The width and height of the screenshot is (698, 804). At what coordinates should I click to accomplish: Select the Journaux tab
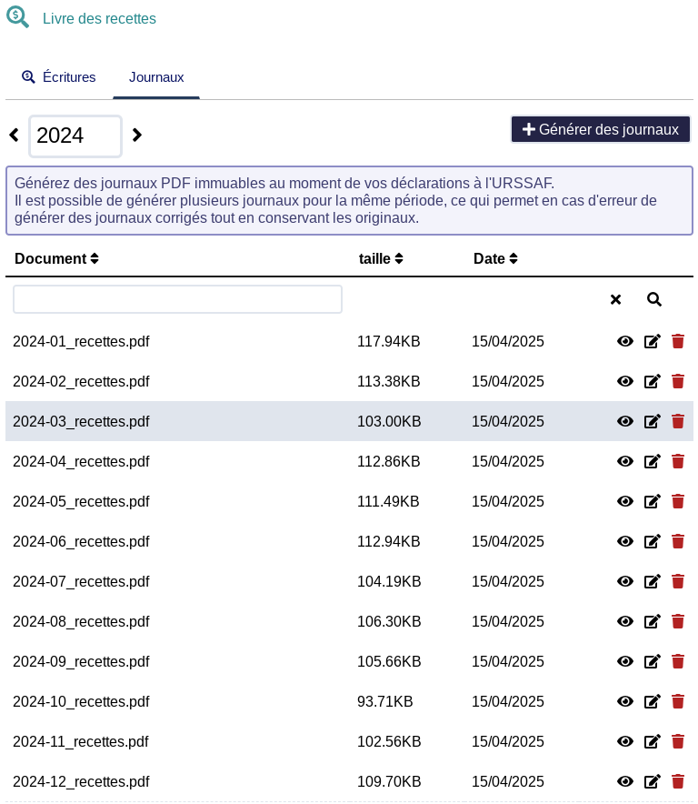coord(156,77)
